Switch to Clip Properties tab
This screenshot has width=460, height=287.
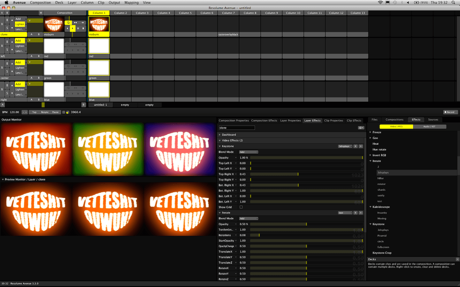(x=333, y=121)
